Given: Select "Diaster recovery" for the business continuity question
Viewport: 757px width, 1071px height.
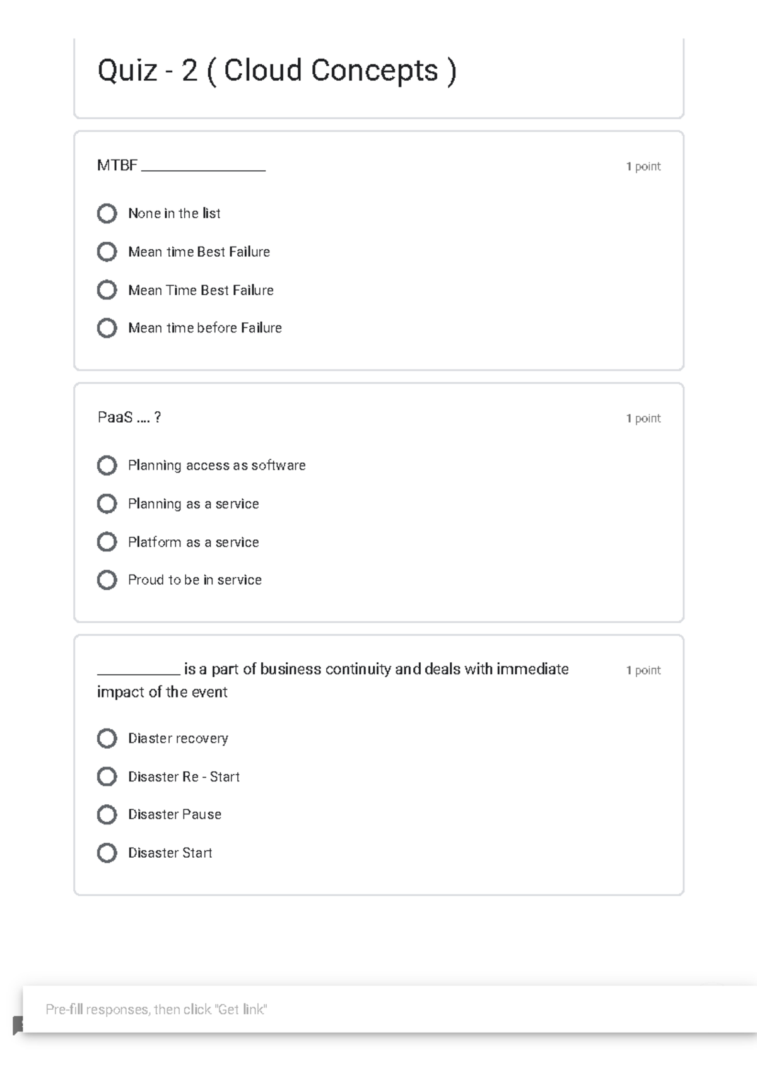Looking at the screenshot, I should tap(108, 739).
